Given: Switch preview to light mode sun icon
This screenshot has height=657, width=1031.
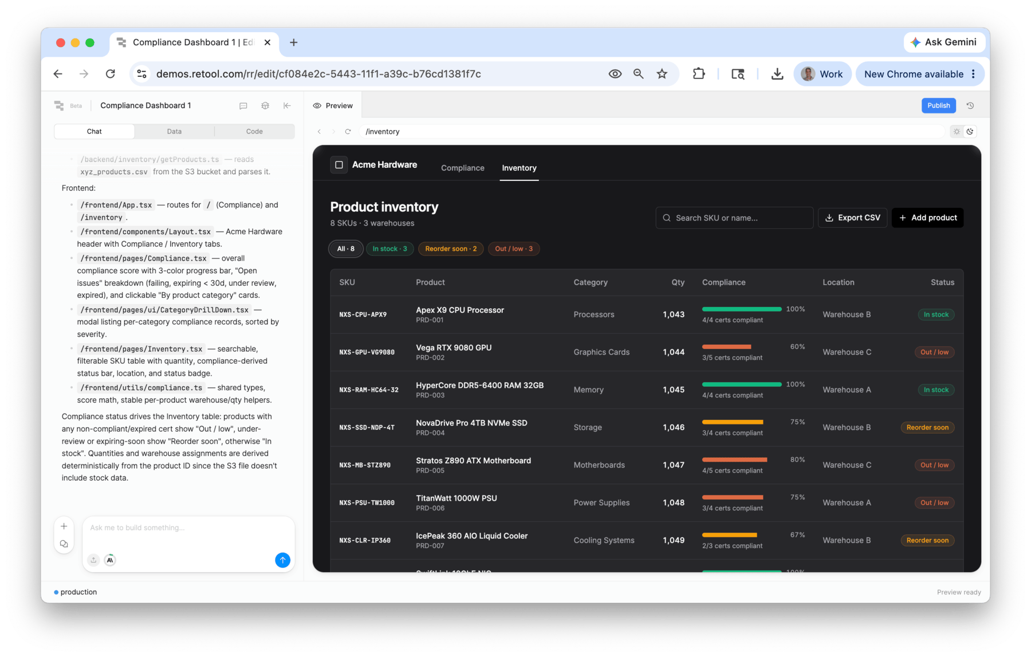Looking at the screenshot, I should click(x=957, y=132).
